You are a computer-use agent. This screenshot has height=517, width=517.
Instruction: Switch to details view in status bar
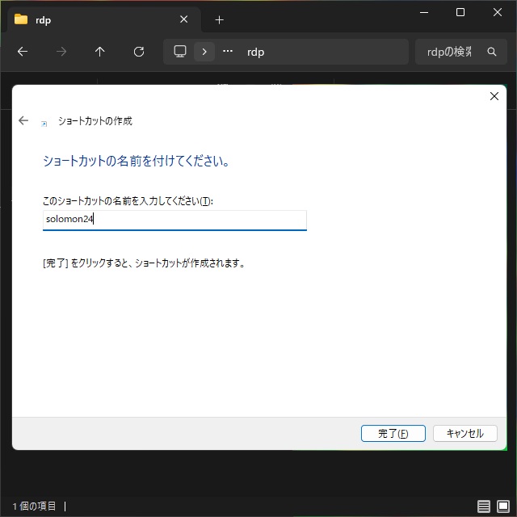(484, 506)
